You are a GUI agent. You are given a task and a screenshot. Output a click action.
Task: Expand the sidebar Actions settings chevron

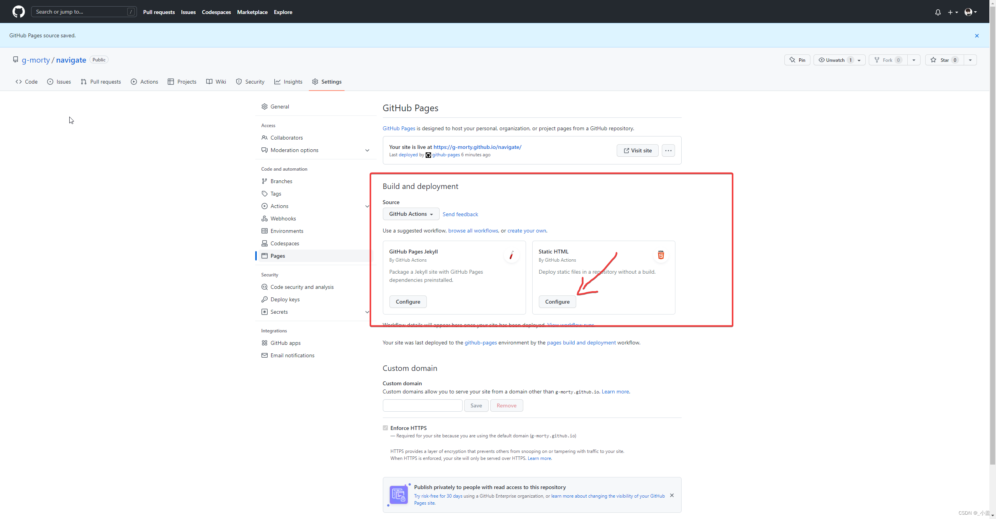(367, 206)
